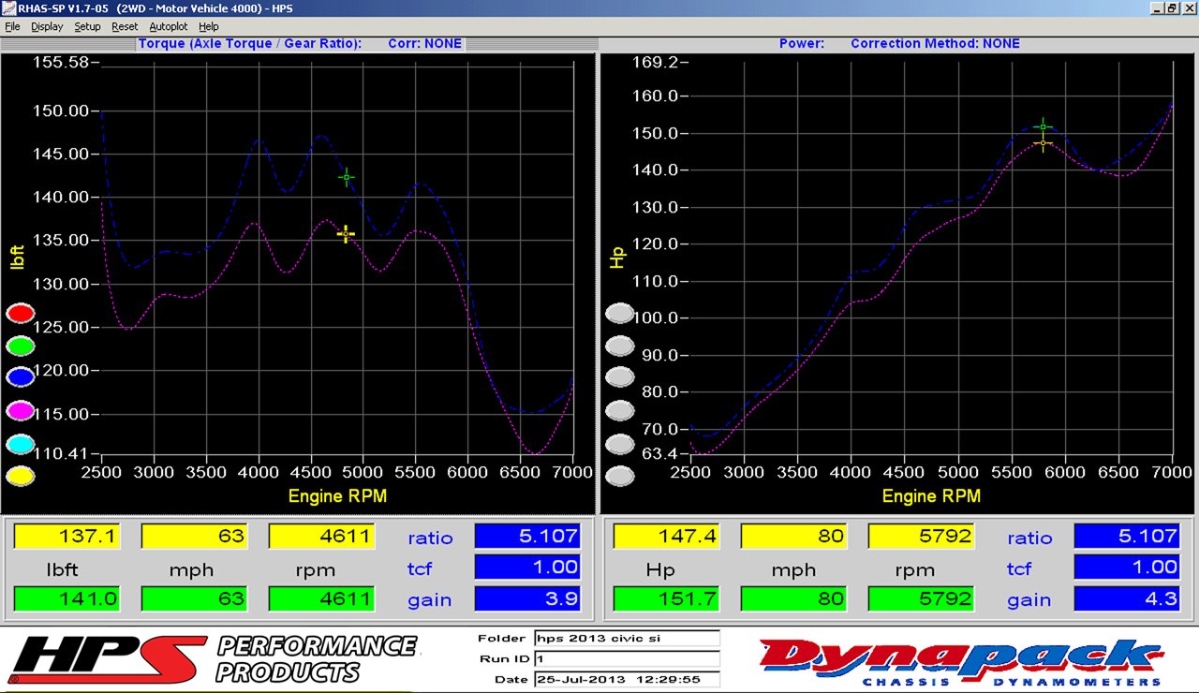Screen dimensions: 1199x693
Task: Open the Setup menu
Action: coord(87,27)
